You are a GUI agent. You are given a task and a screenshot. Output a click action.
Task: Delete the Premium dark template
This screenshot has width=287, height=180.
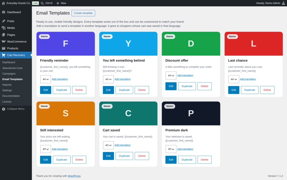tap(204, 160)
